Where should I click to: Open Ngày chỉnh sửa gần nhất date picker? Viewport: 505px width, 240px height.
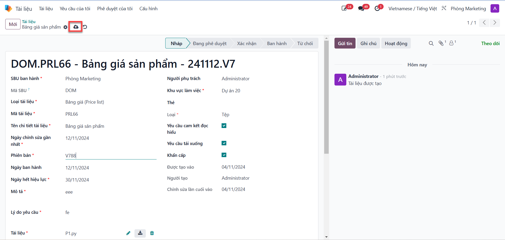click(111, 138)
